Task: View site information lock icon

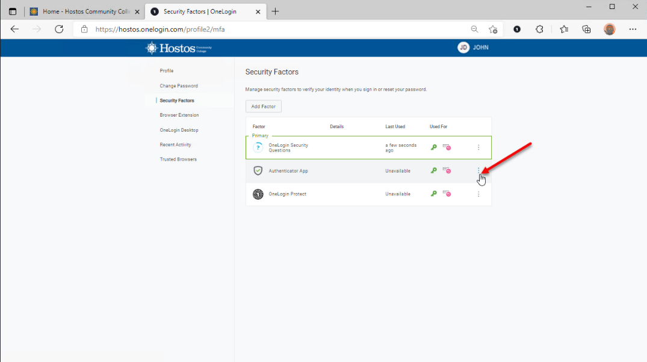Action: (84, 29)
